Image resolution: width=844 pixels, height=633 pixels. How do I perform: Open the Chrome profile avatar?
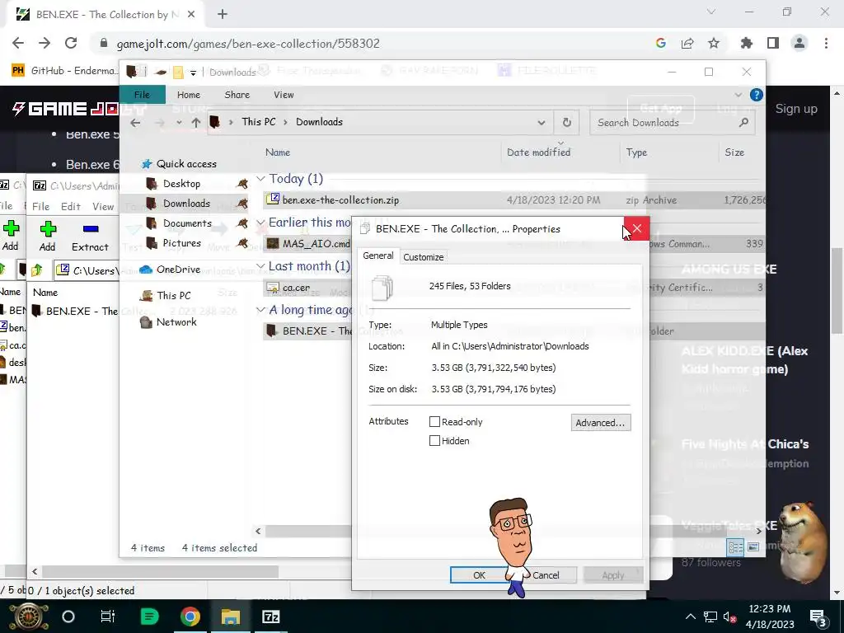pos(799,43)
